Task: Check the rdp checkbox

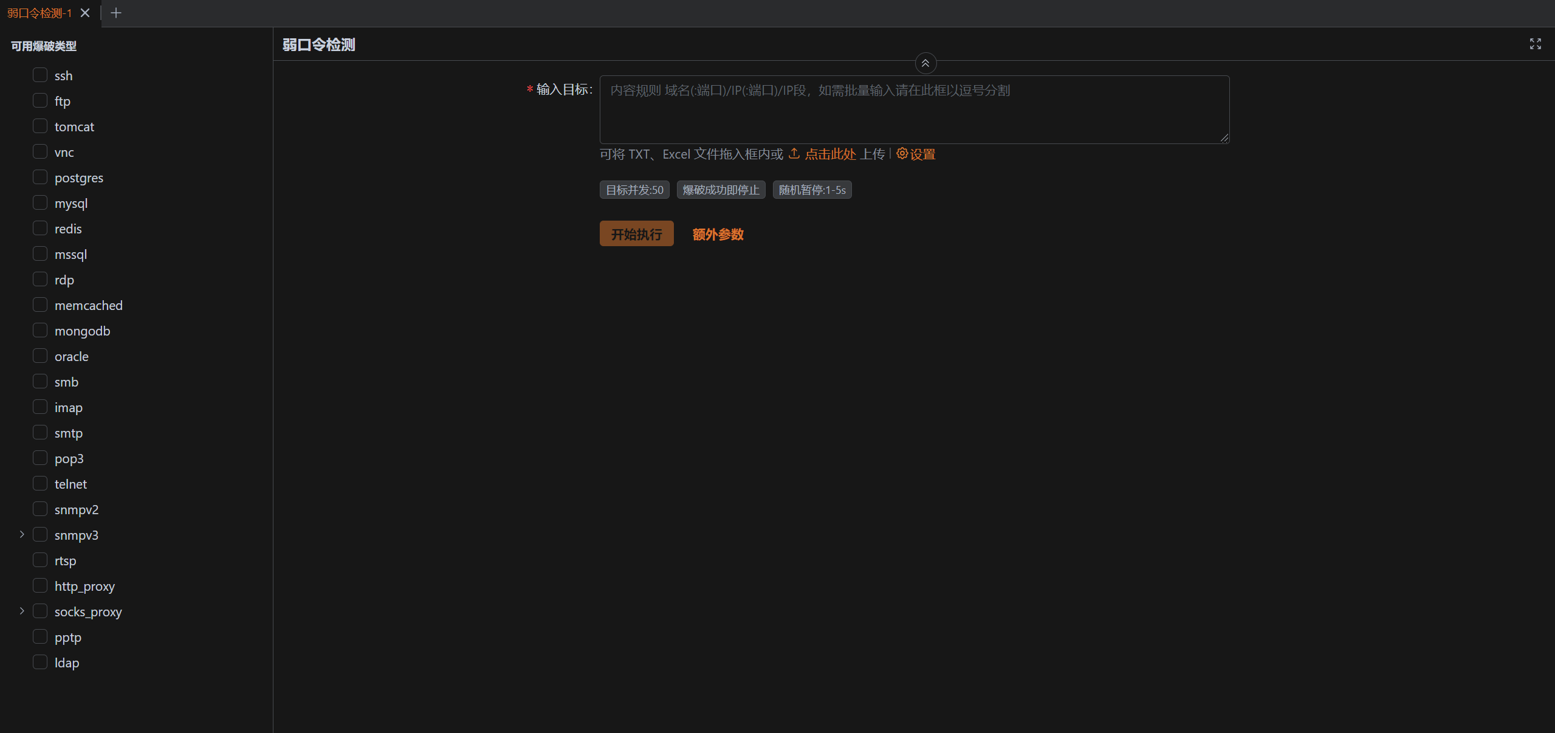Action: click(40, 279)
